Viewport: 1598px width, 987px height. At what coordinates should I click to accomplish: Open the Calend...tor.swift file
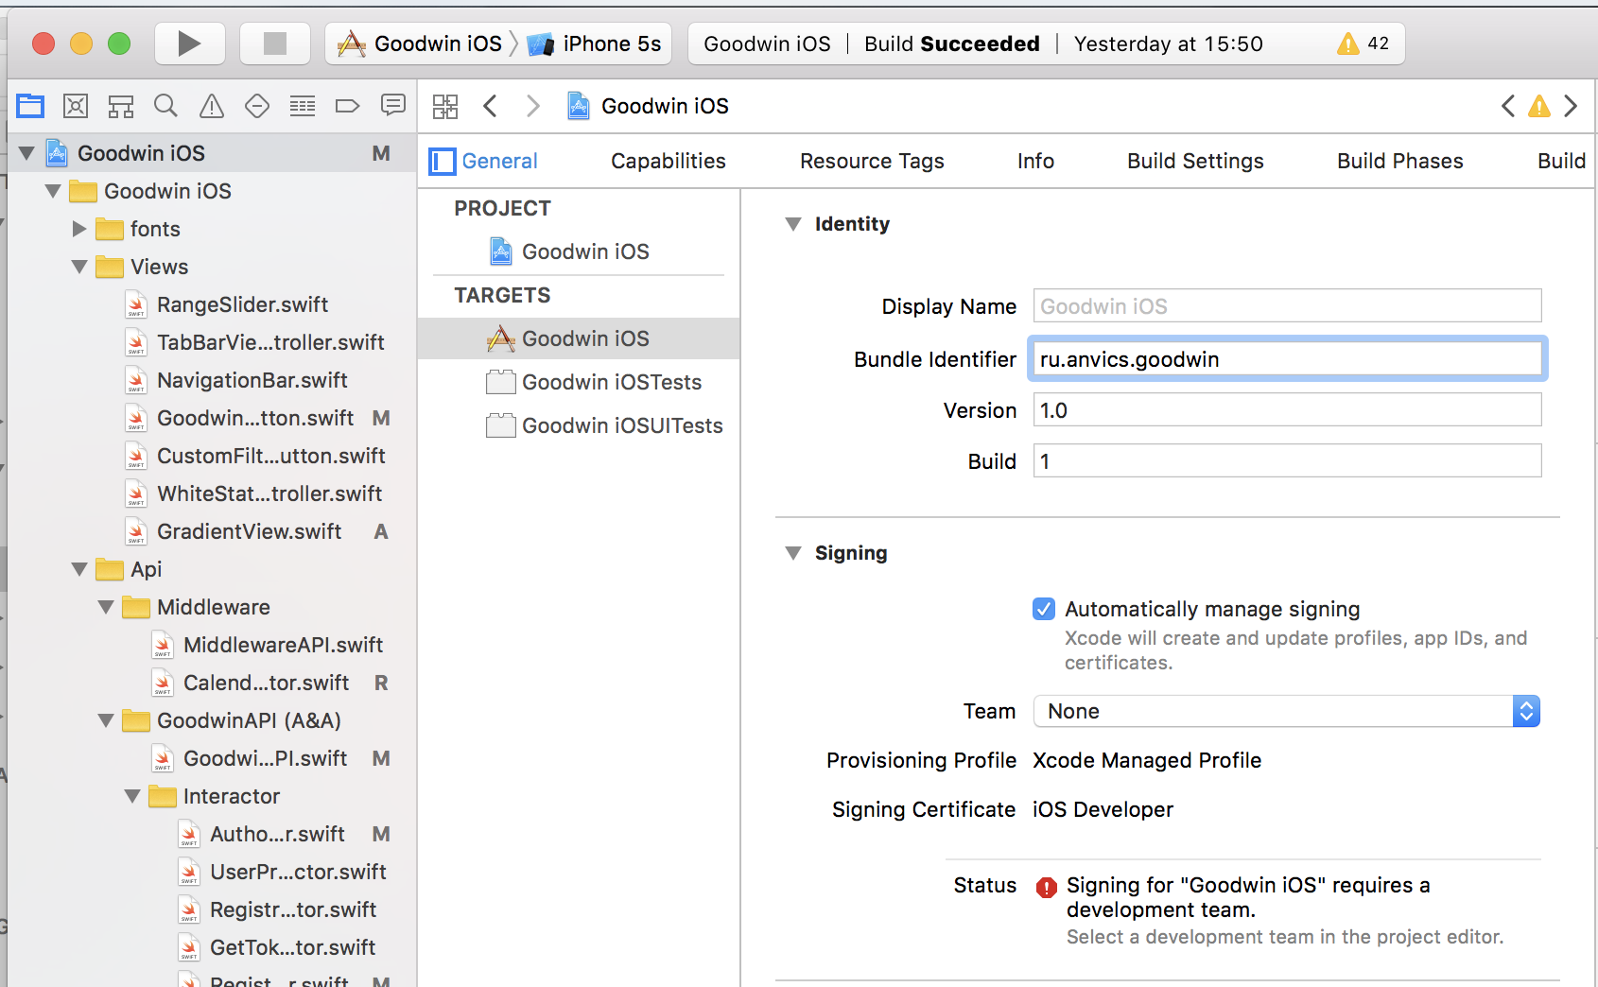click(266, 683)
